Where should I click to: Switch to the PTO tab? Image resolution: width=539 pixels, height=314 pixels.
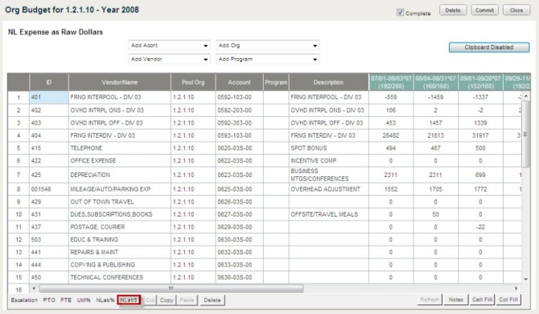pos(49,300)
